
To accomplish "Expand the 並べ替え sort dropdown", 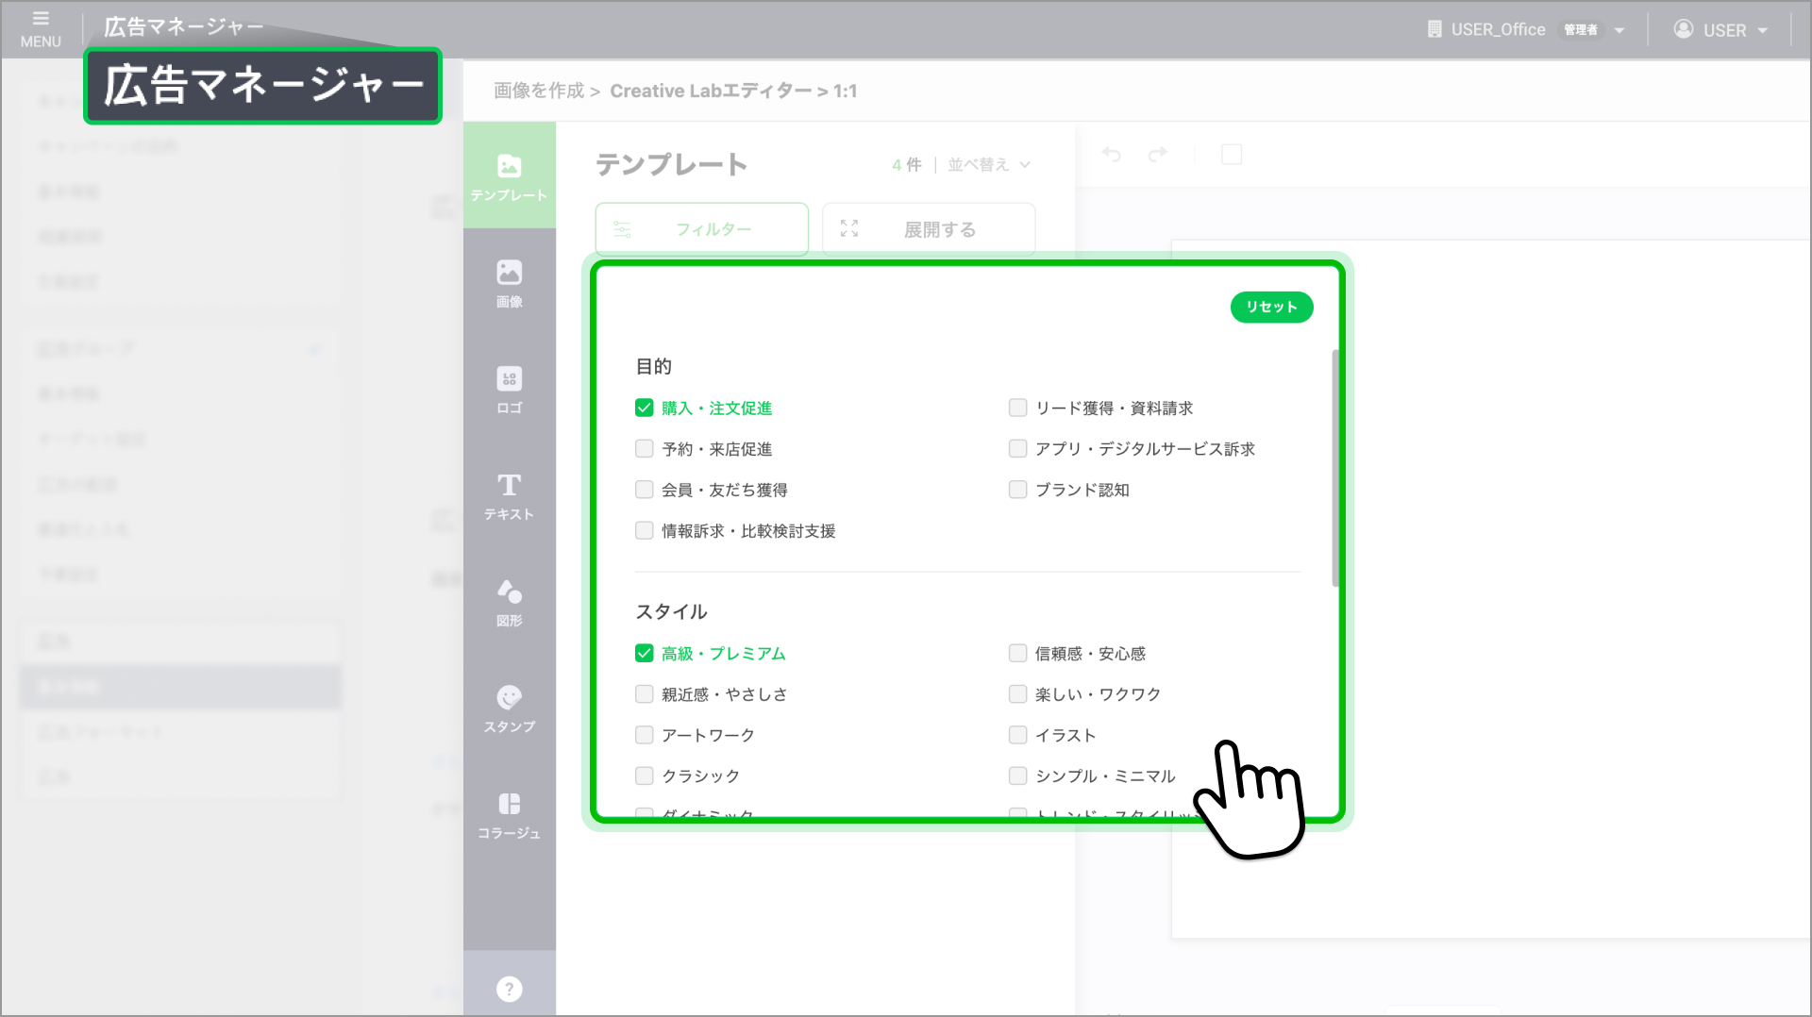I will point(988,165).
